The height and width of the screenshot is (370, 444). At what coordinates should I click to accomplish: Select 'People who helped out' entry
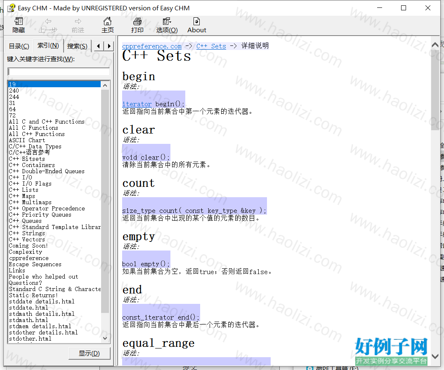pos(44,277)
